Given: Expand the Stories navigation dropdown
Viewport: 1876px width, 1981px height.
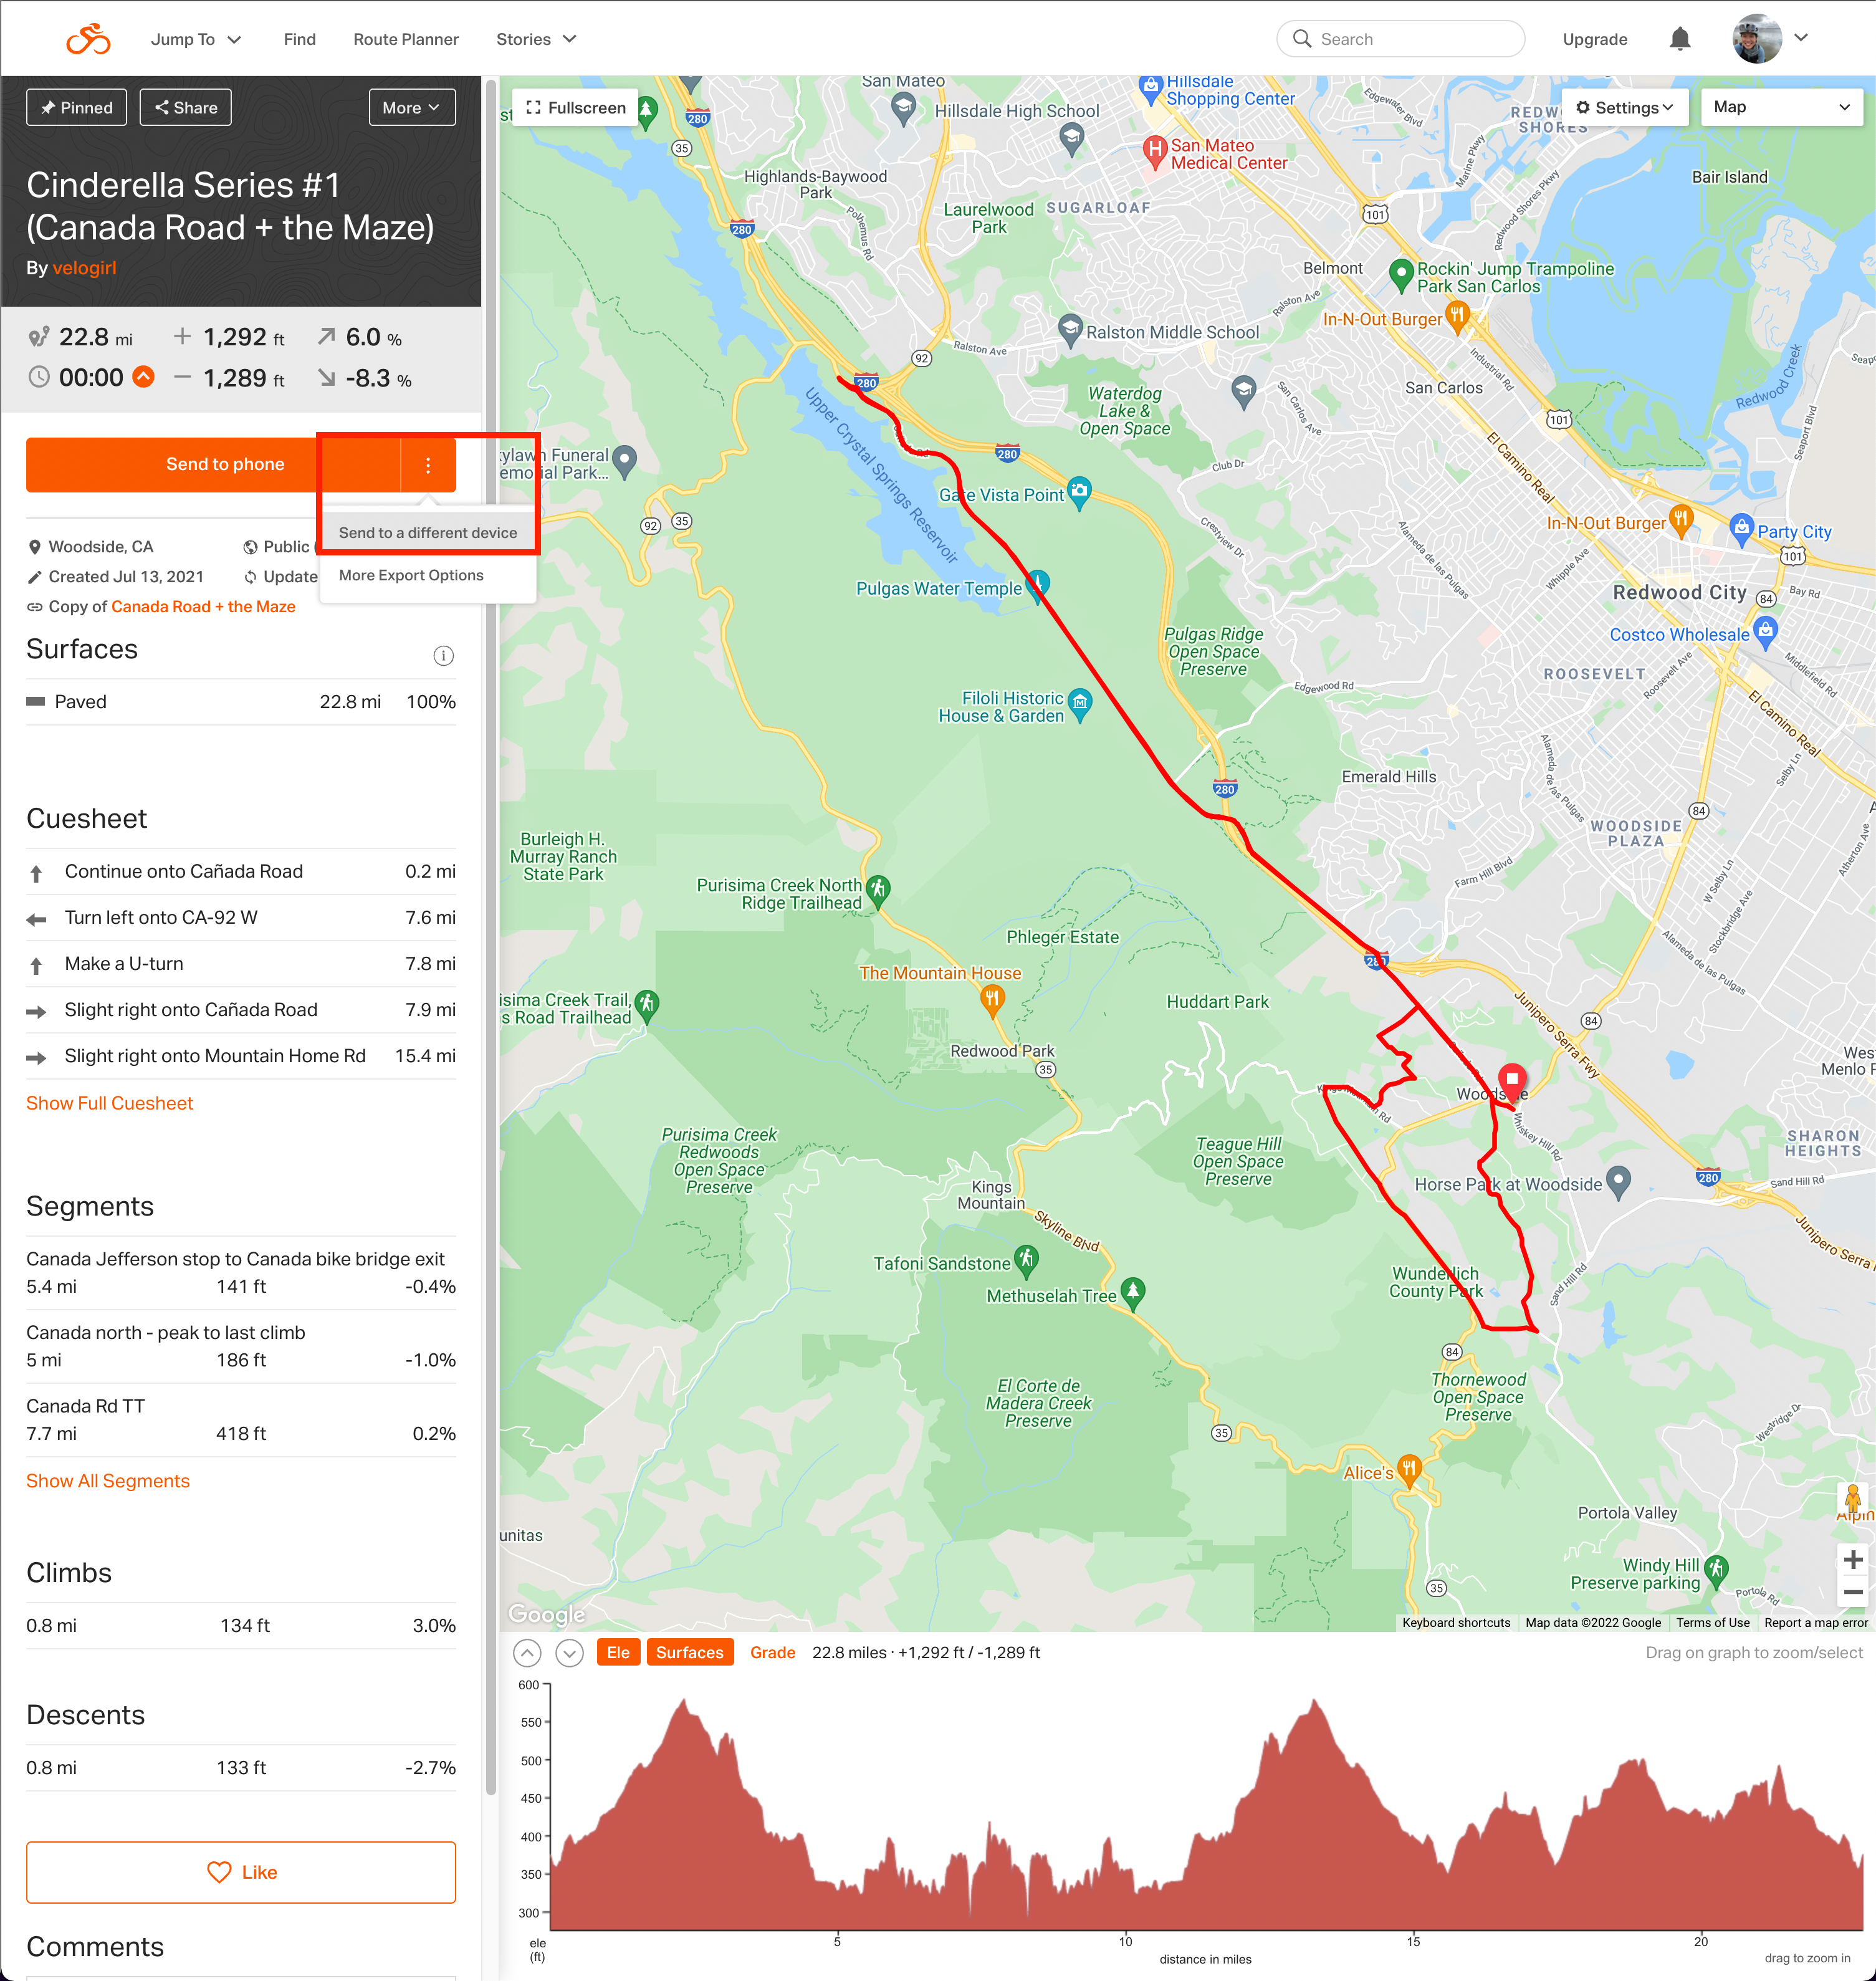Looking at the screenshot, I should (538, 37).
